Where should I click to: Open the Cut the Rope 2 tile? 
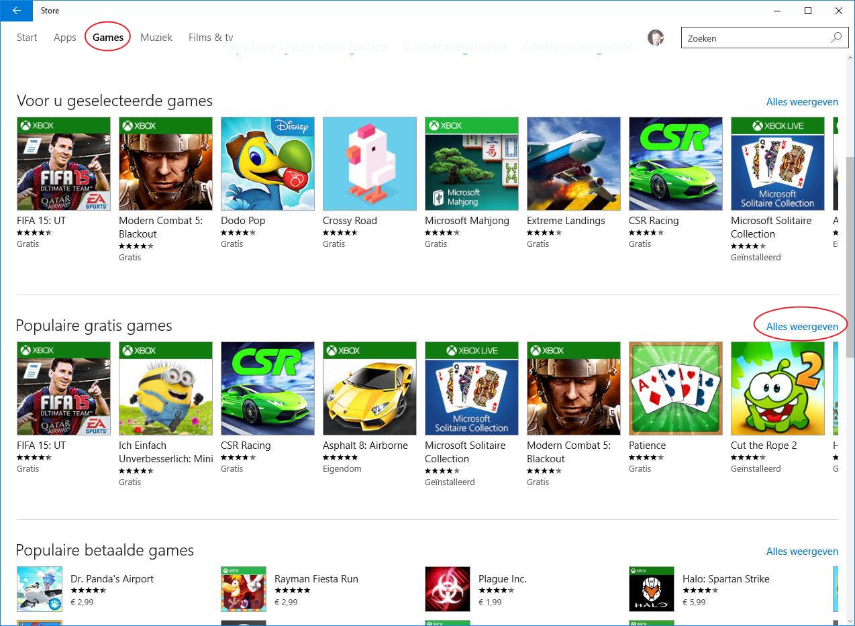tap(778, 388)
